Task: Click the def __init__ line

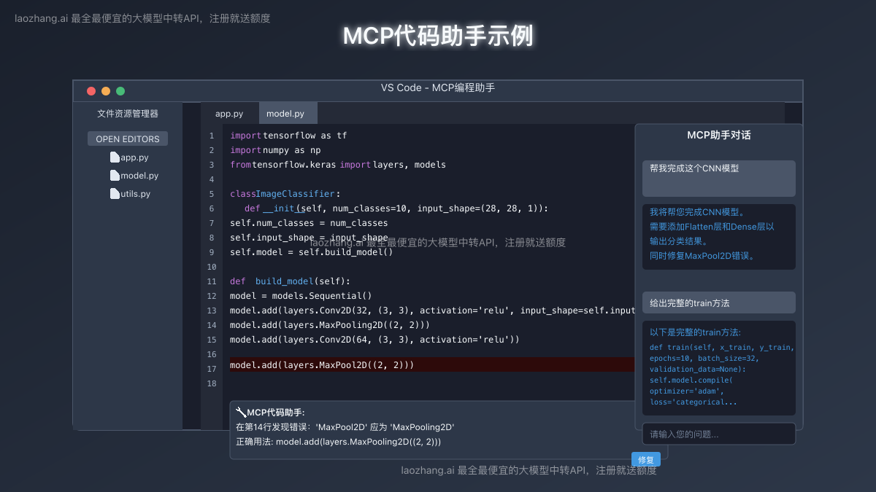Action: [x=396, y=208]
